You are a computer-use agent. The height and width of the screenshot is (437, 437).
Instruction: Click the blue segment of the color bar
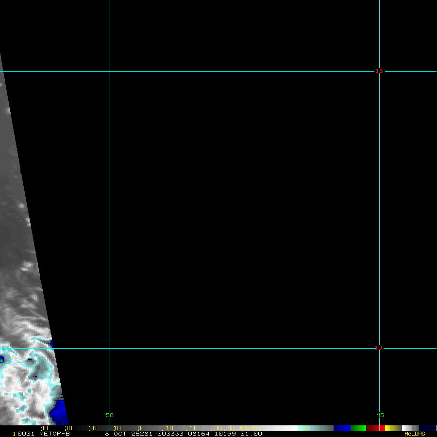click(x=342, y=428)
